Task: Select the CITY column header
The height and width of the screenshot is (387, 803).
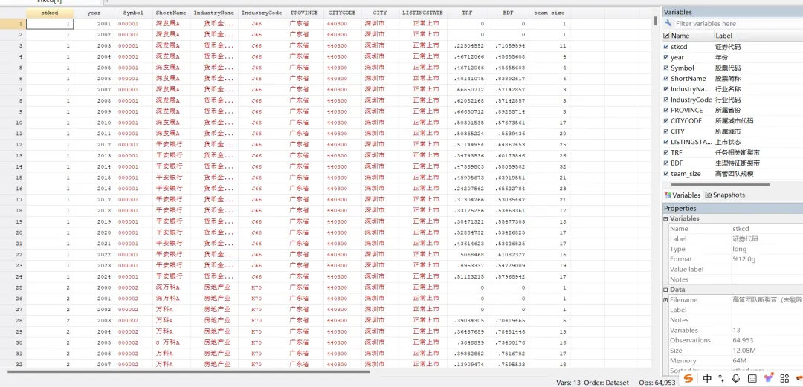Action: coord(379,13)
